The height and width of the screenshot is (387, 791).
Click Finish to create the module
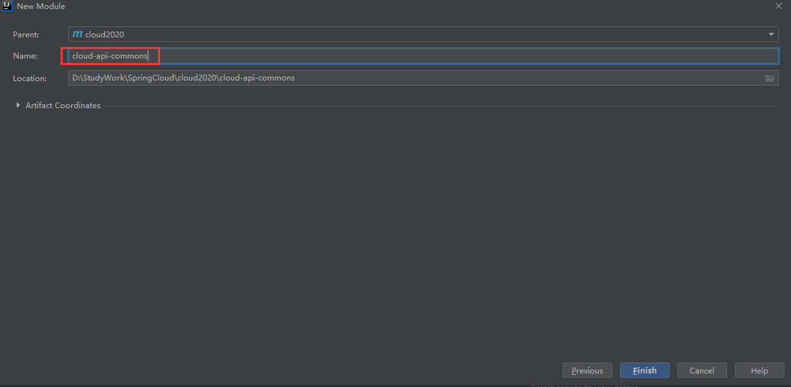pyautogui.click(x=645, y=370)
